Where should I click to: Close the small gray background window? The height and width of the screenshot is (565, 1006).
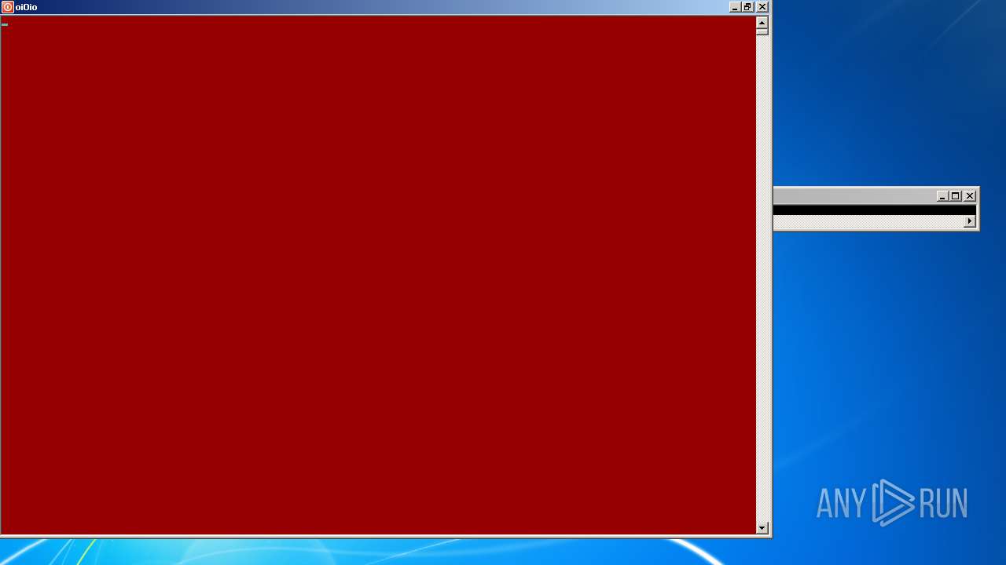pos(970,196)
